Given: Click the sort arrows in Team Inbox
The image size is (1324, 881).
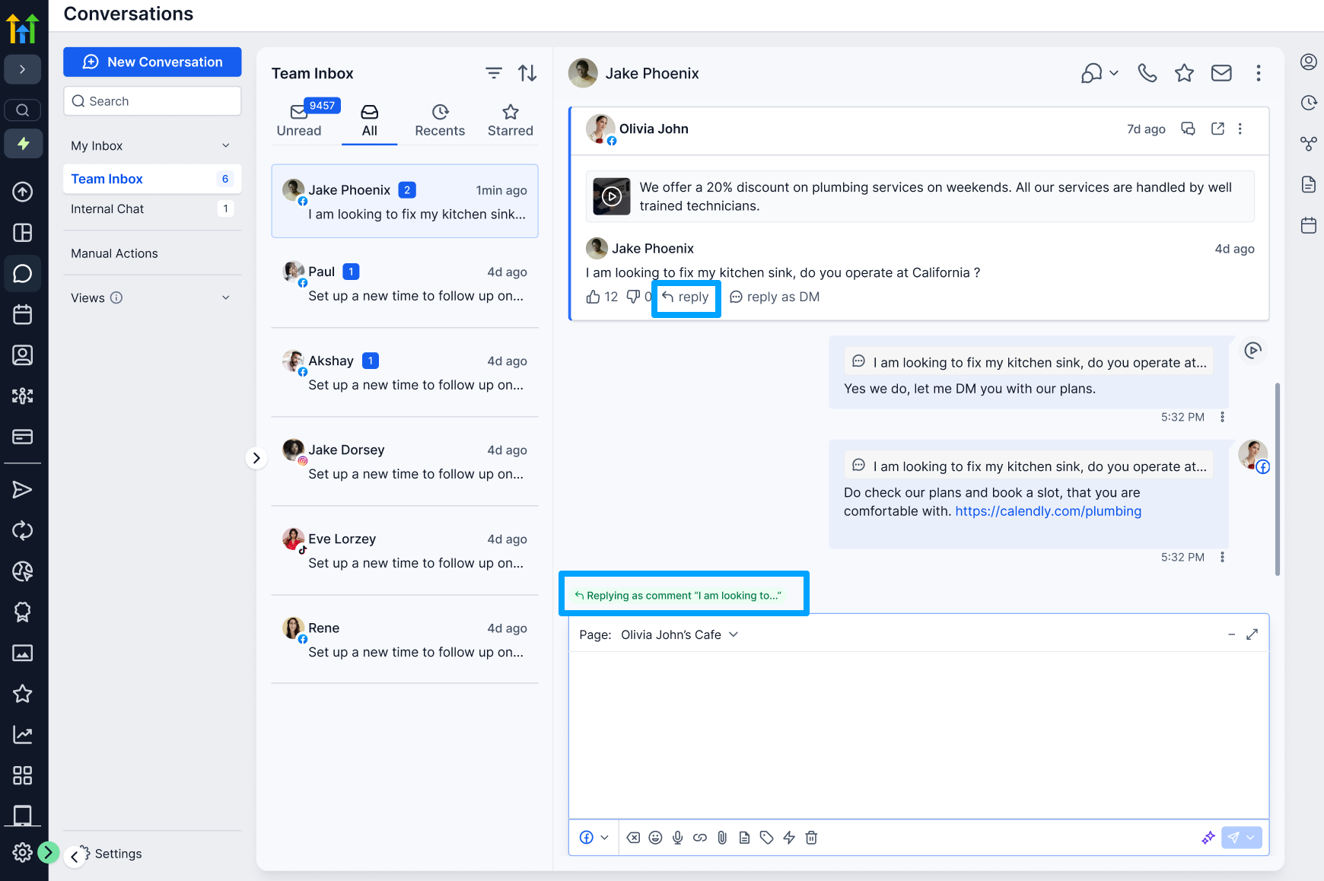Looking at the screenshot, I should (527, 73).
